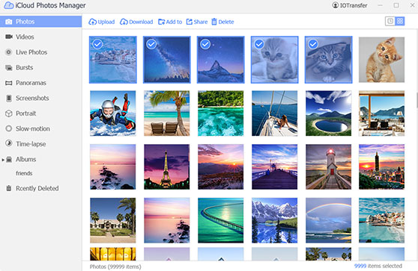Open the IOTransfer account icon
Viewport: 418px width, 271px height.
[x=335, y=5]
